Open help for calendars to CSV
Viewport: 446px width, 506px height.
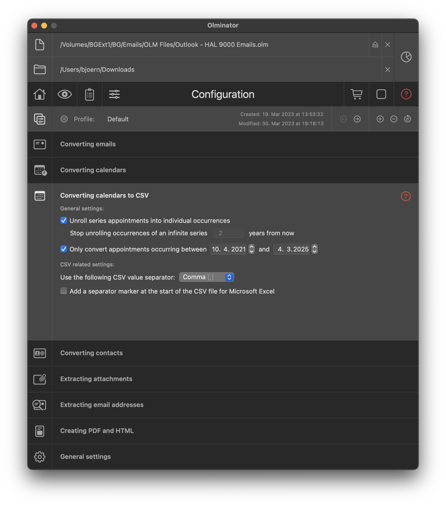click(x=406, y=196)
